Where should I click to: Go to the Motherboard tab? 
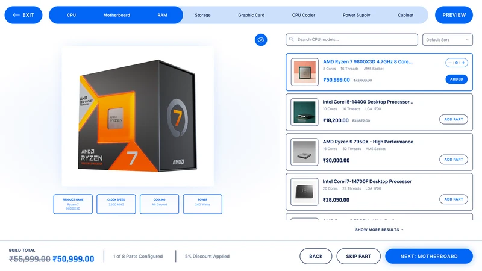116,15
